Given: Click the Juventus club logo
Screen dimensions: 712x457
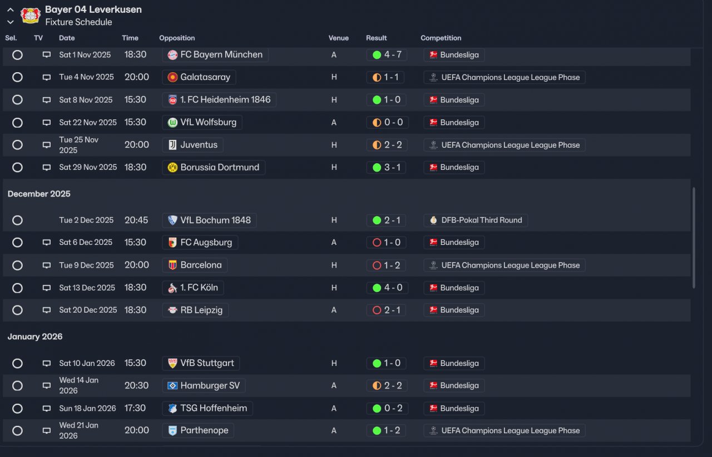Looking at the screenshot, I should click(x=172, y=145).
